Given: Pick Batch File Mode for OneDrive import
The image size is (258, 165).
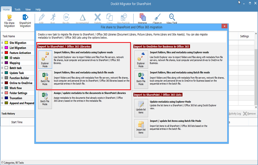Looking at the screenshot, I should pyautogui.click(x=141, y=79).
